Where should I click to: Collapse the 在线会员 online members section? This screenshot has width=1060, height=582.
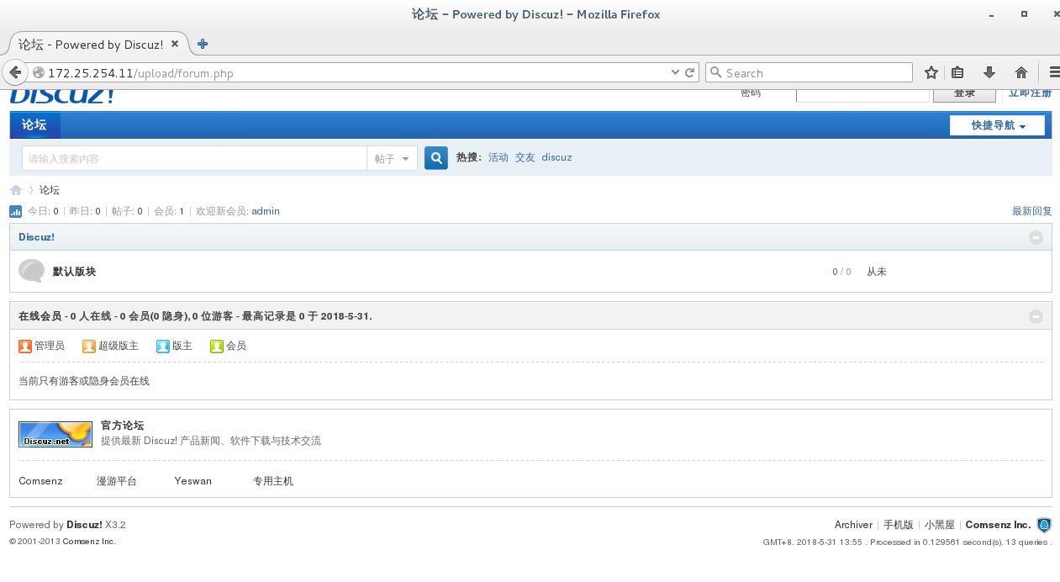point(1036,316)
